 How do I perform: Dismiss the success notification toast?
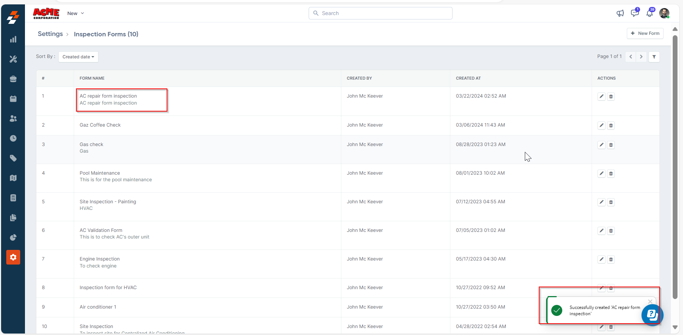click(x=650, y=302)
